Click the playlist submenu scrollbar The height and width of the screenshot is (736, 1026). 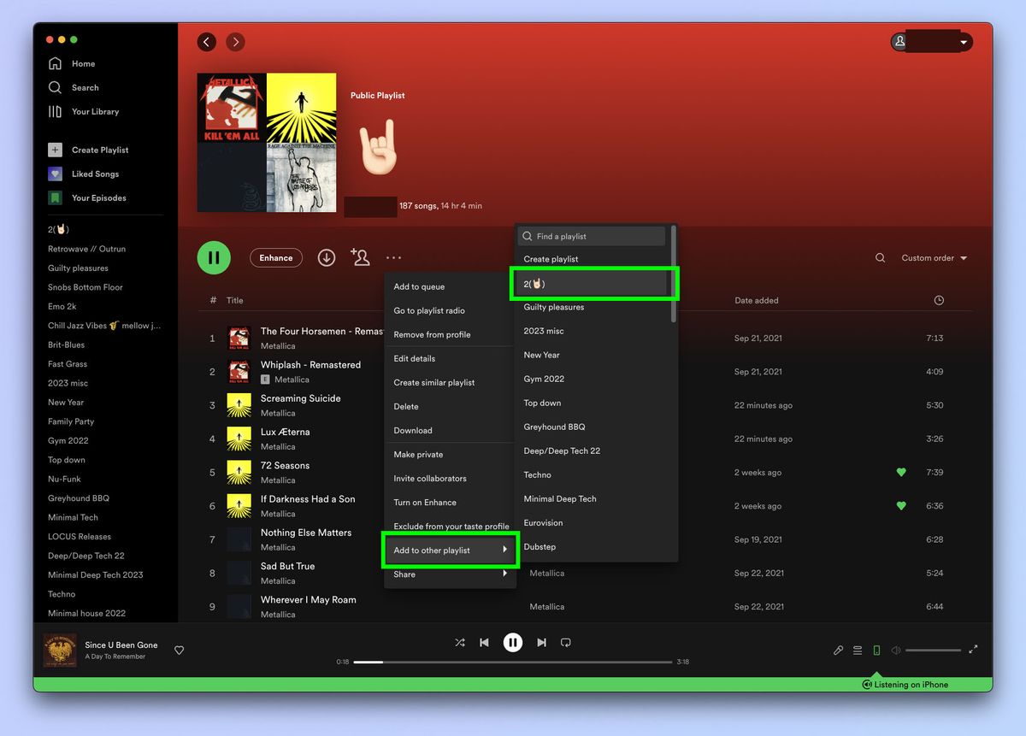coord(674,274)
